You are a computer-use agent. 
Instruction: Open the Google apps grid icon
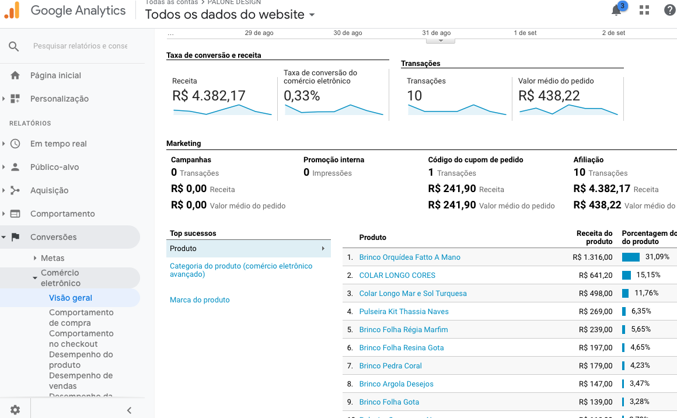pos(644,10)
